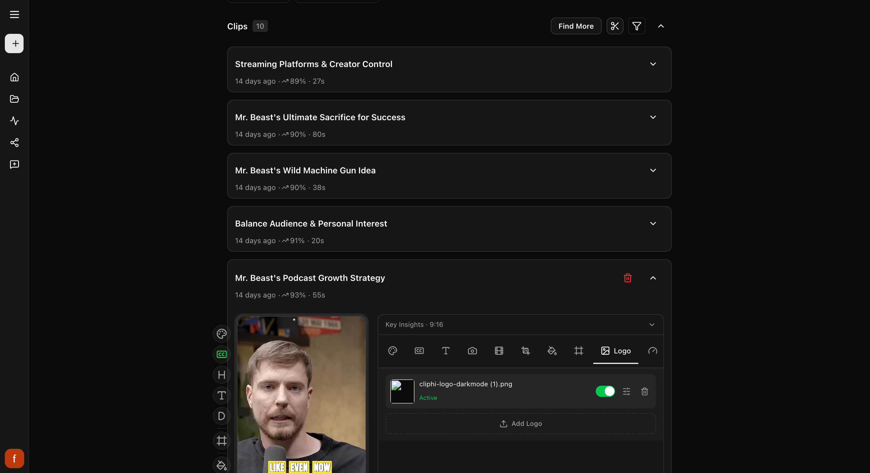Switch to the paint bucket fill tab in editor
Screen dimensions: 870x473
pos(552,351)
